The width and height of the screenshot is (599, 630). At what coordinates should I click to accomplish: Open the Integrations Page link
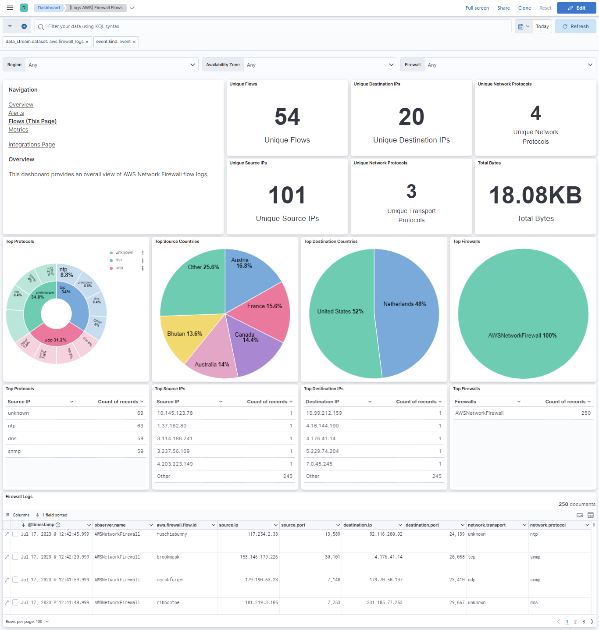click(32, 144)
